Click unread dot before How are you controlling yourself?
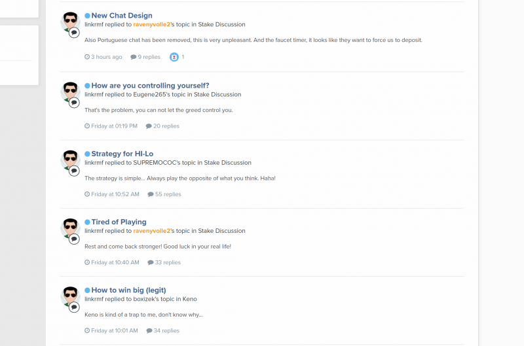This screenshot has width=524, height=346. (x=87, y=86)
